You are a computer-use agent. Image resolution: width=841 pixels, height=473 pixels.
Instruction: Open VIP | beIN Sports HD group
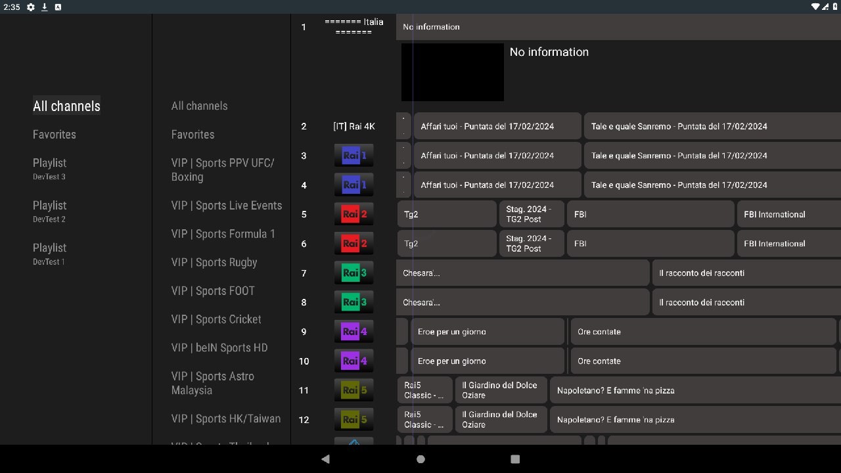(x=219, y=348)
